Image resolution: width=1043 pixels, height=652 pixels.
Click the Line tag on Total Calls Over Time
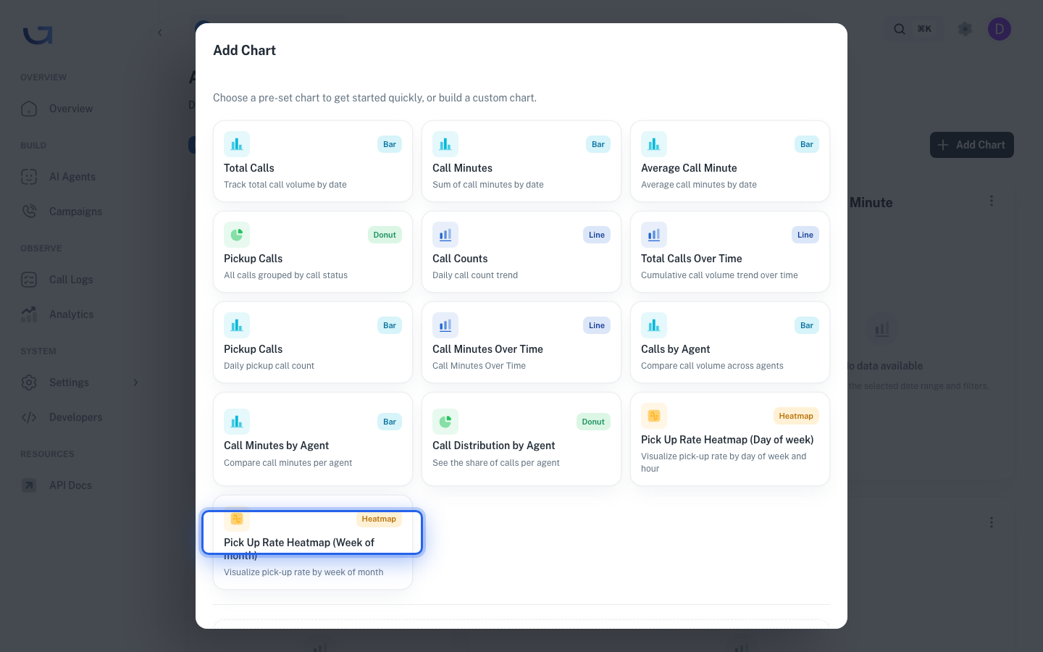click(x=805, y=235)
